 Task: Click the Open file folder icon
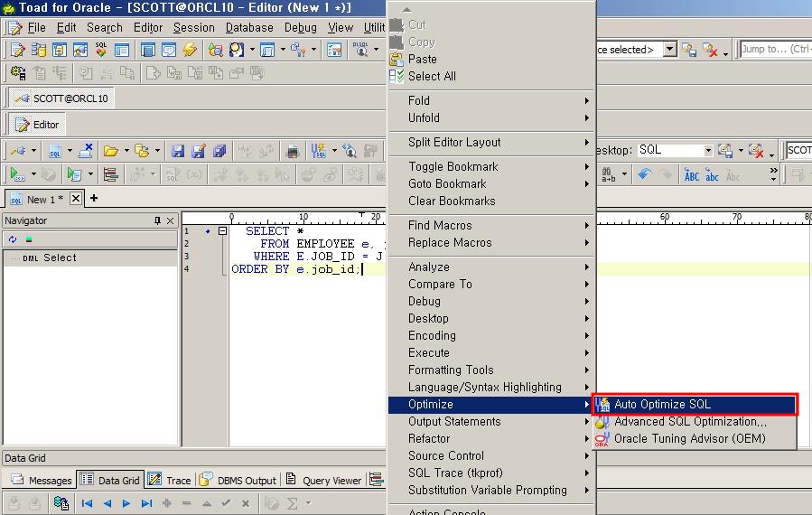click(110, 151)
